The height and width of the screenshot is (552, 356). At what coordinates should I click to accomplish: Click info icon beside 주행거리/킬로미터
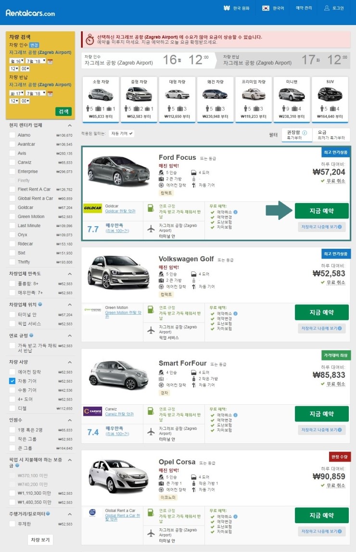tap(48, 513)
